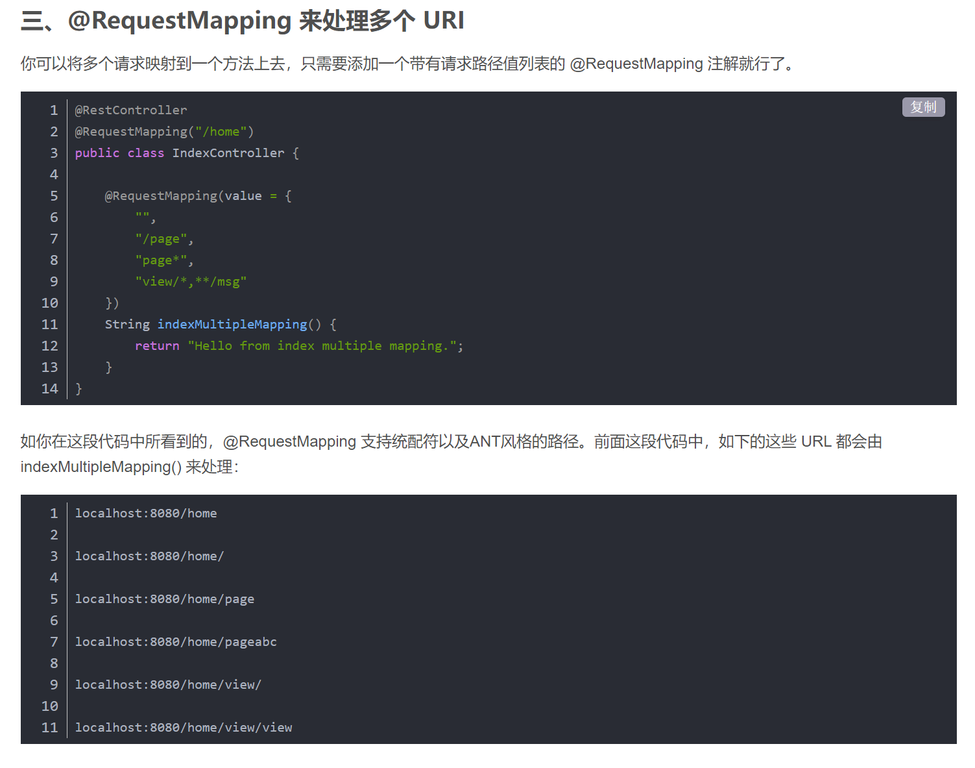Click the '@RequestMapping(value = {' line
The image size is (975, 768).
pyautogui.click(x=199, y=196)
